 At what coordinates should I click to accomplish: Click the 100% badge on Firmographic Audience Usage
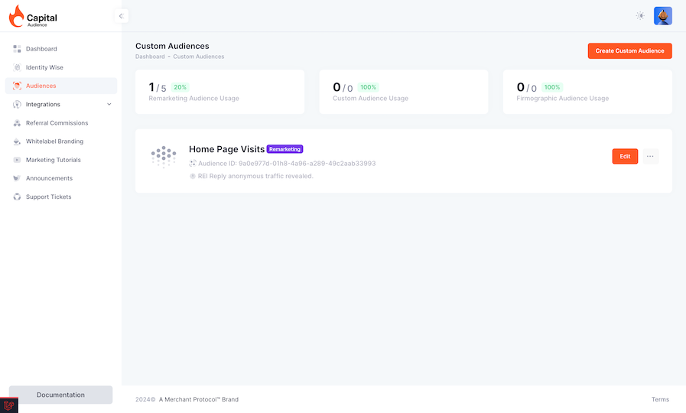[552, 87]
